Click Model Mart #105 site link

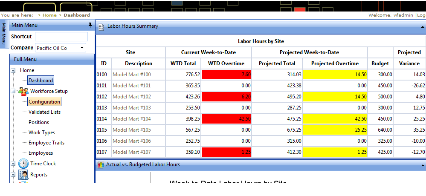point(132,130)
